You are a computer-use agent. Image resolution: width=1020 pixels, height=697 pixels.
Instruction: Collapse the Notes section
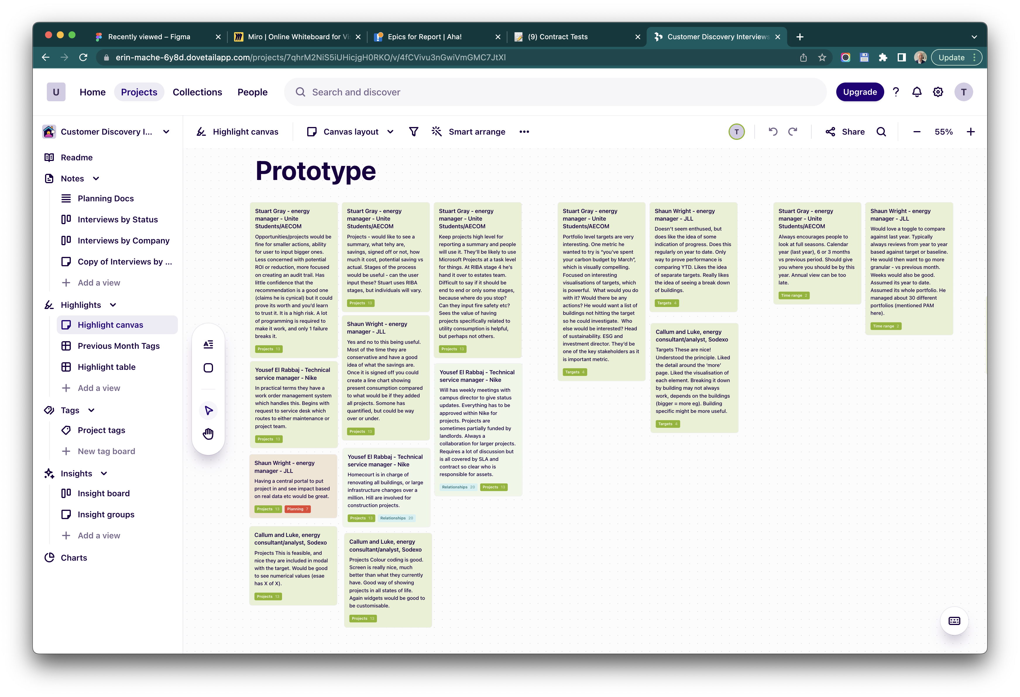click(x=96, y=178)
